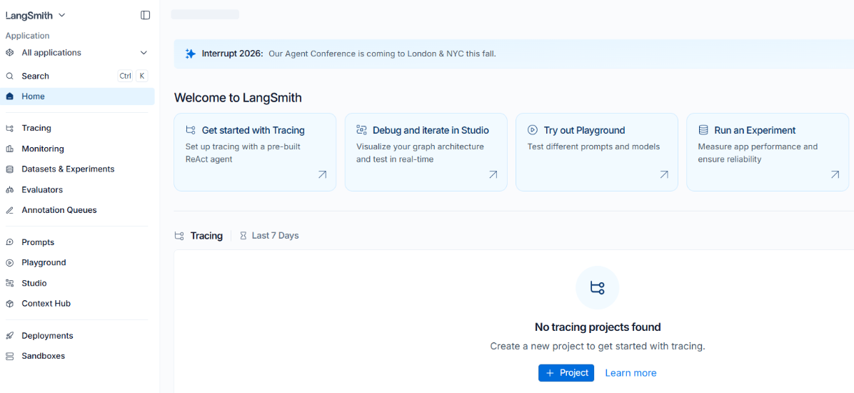Image resolution: width=854 pixels, height=393 pixels.
Task: Click arrow icon on Get started with Tracing card
Action: point(323,174)
